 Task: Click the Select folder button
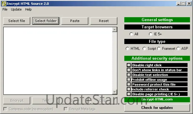point(46,21)
